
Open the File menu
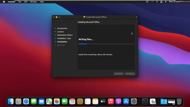point(20,2)
